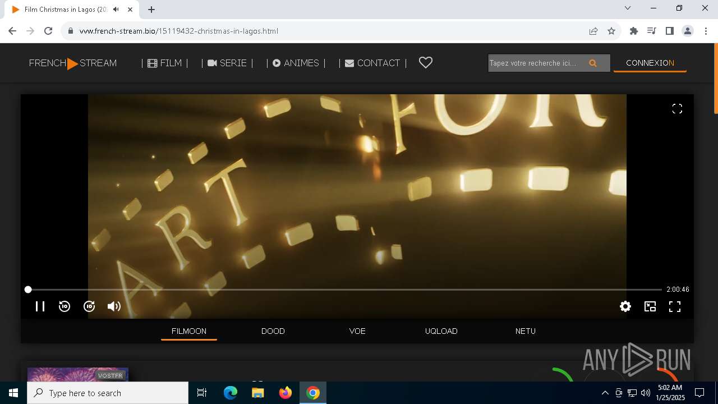Switch to the NETU player tab
Image resolution: width=718 pixels, height=404 pixels.
click(x=526, y=331)
